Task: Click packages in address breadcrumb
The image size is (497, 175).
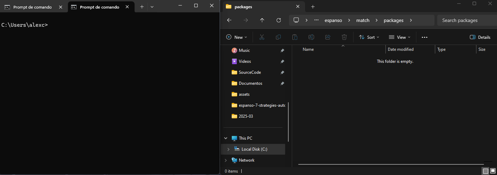Action: tap(393, 20)
